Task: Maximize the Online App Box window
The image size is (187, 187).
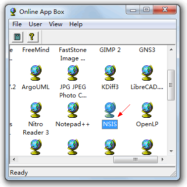Action: tap(146, 10)
